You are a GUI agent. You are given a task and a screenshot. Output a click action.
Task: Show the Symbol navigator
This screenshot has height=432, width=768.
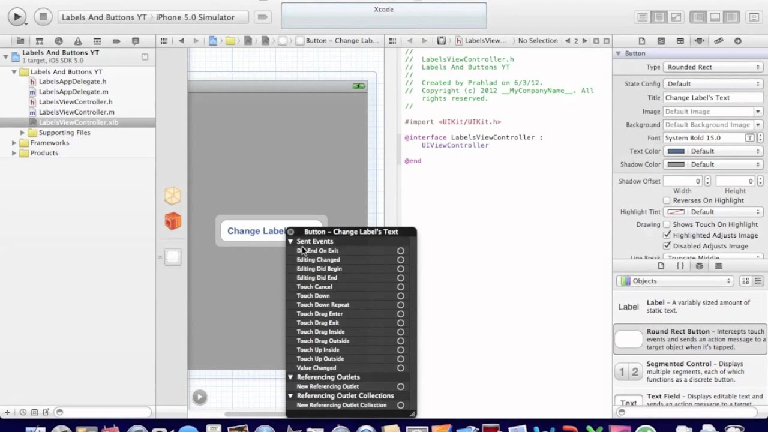[40, 41]
